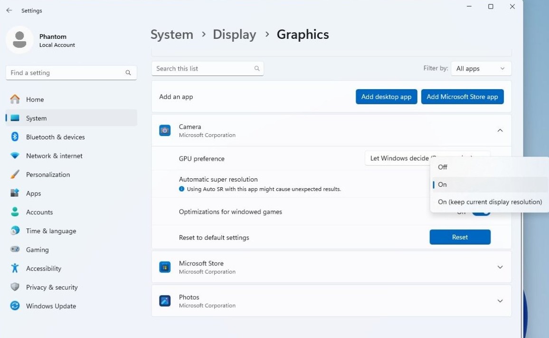The height and width of the screenshot is (338, 549).
Task: Click the Time & language globe icon
Action: 15,231
